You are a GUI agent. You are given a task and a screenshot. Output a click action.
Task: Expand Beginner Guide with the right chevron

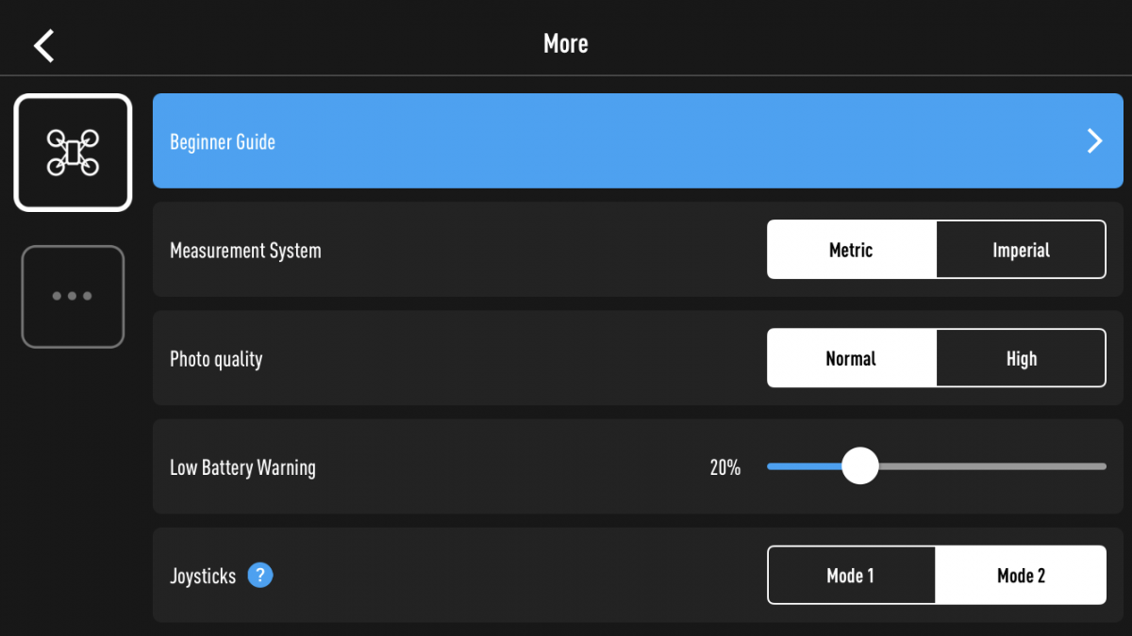coord(1094,141)
